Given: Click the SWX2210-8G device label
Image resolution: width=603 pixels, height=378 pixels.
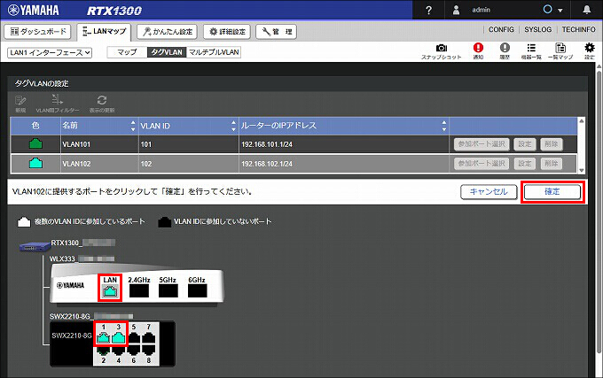Looking at the screenshot, I should pyautogui.click(x=91, y=317).
